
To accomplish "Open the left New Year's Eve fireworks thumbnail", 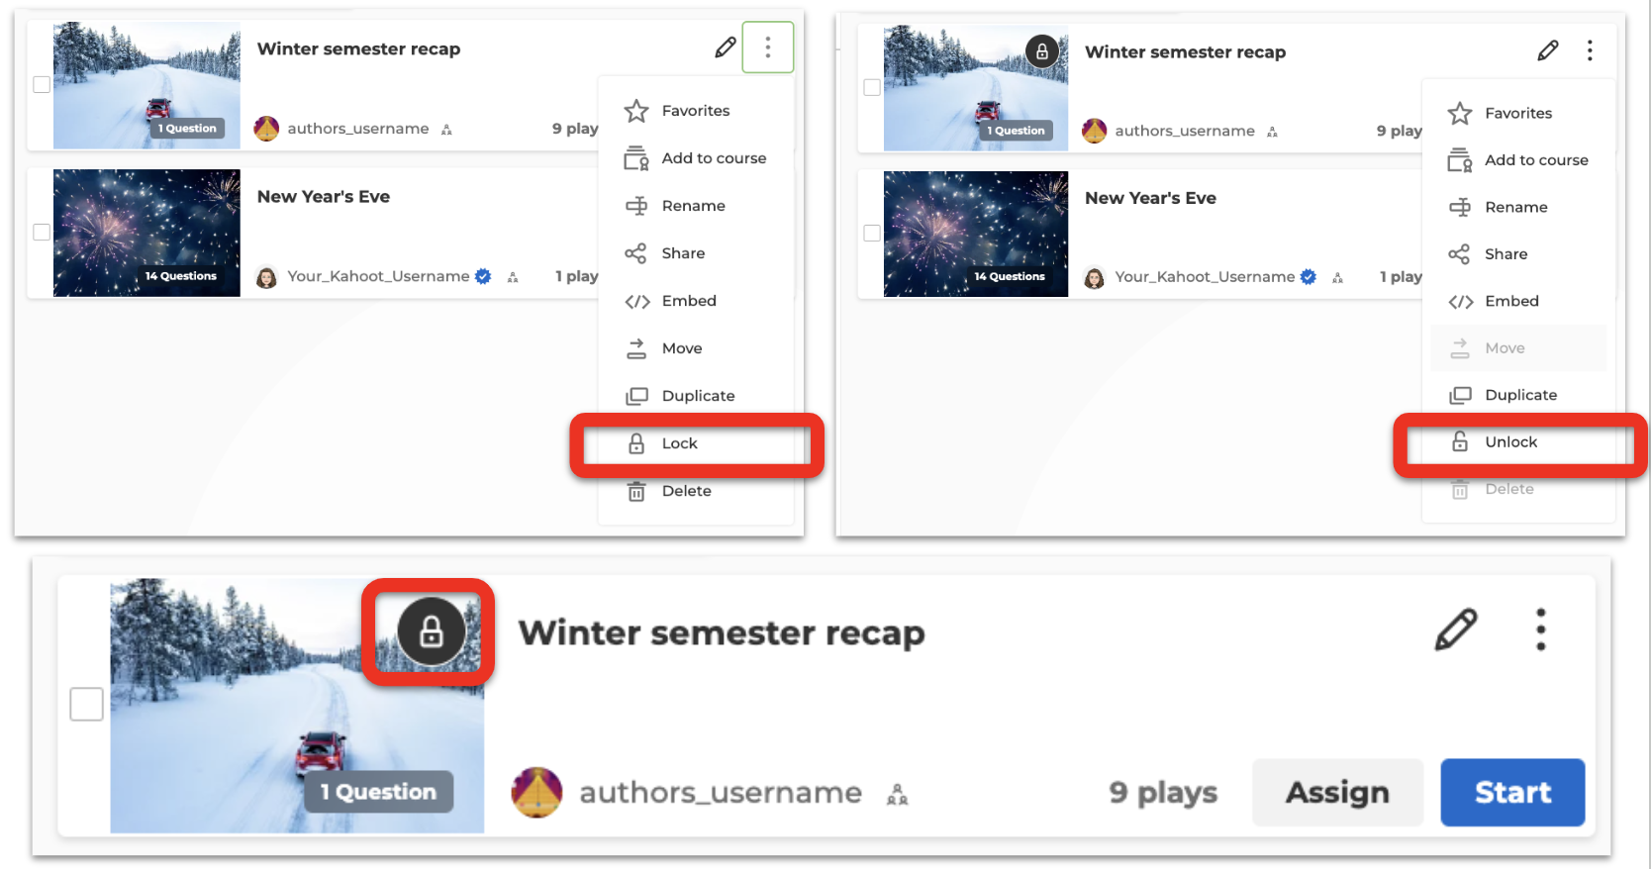I will point(146,233).
